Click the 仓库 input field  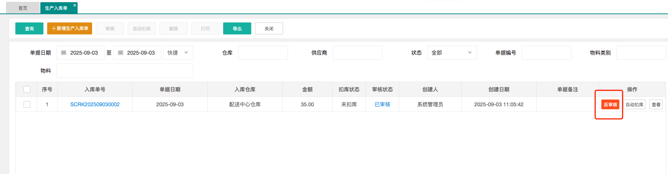coord(263,53)
